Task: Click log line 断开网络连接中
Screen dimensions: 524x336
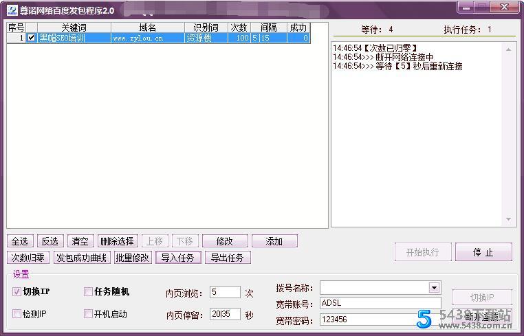Action: coord(383,57)
